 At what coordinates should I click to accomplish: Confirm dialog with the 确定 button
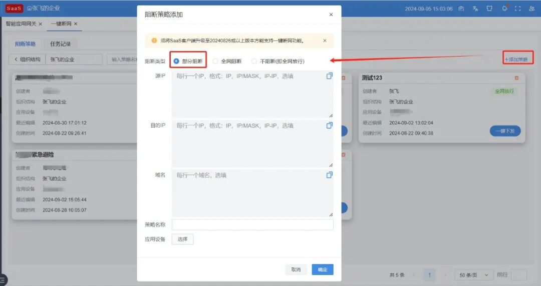click(x=323, y=269)
